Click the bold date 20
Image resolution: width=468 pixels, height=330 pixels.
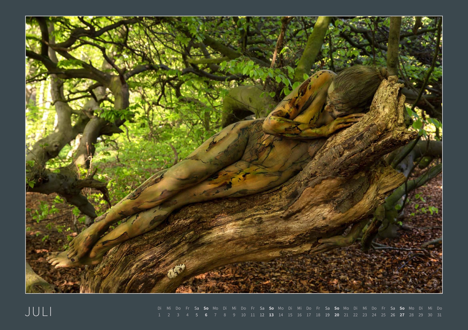pos(337,315)
